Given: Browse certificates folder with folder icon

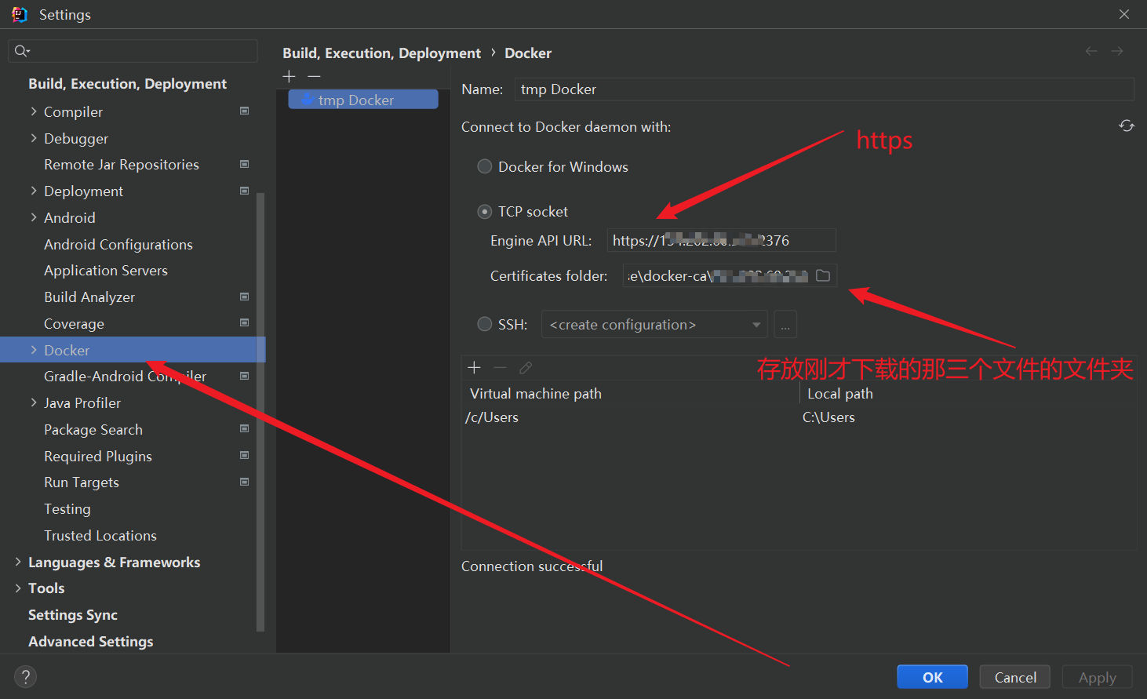Looking at the screenshot, I should pyautogui.click(x=823, y=275).
